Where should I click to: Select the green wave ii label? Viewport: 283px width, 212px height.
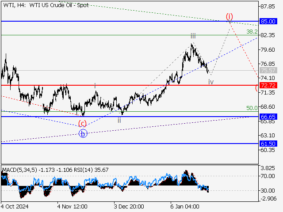pos(119,119)
